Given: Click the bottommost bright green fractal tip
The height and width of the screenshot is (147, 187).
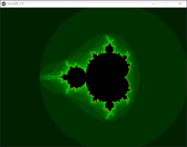Looking at the screenshot, I should [107, 118].
